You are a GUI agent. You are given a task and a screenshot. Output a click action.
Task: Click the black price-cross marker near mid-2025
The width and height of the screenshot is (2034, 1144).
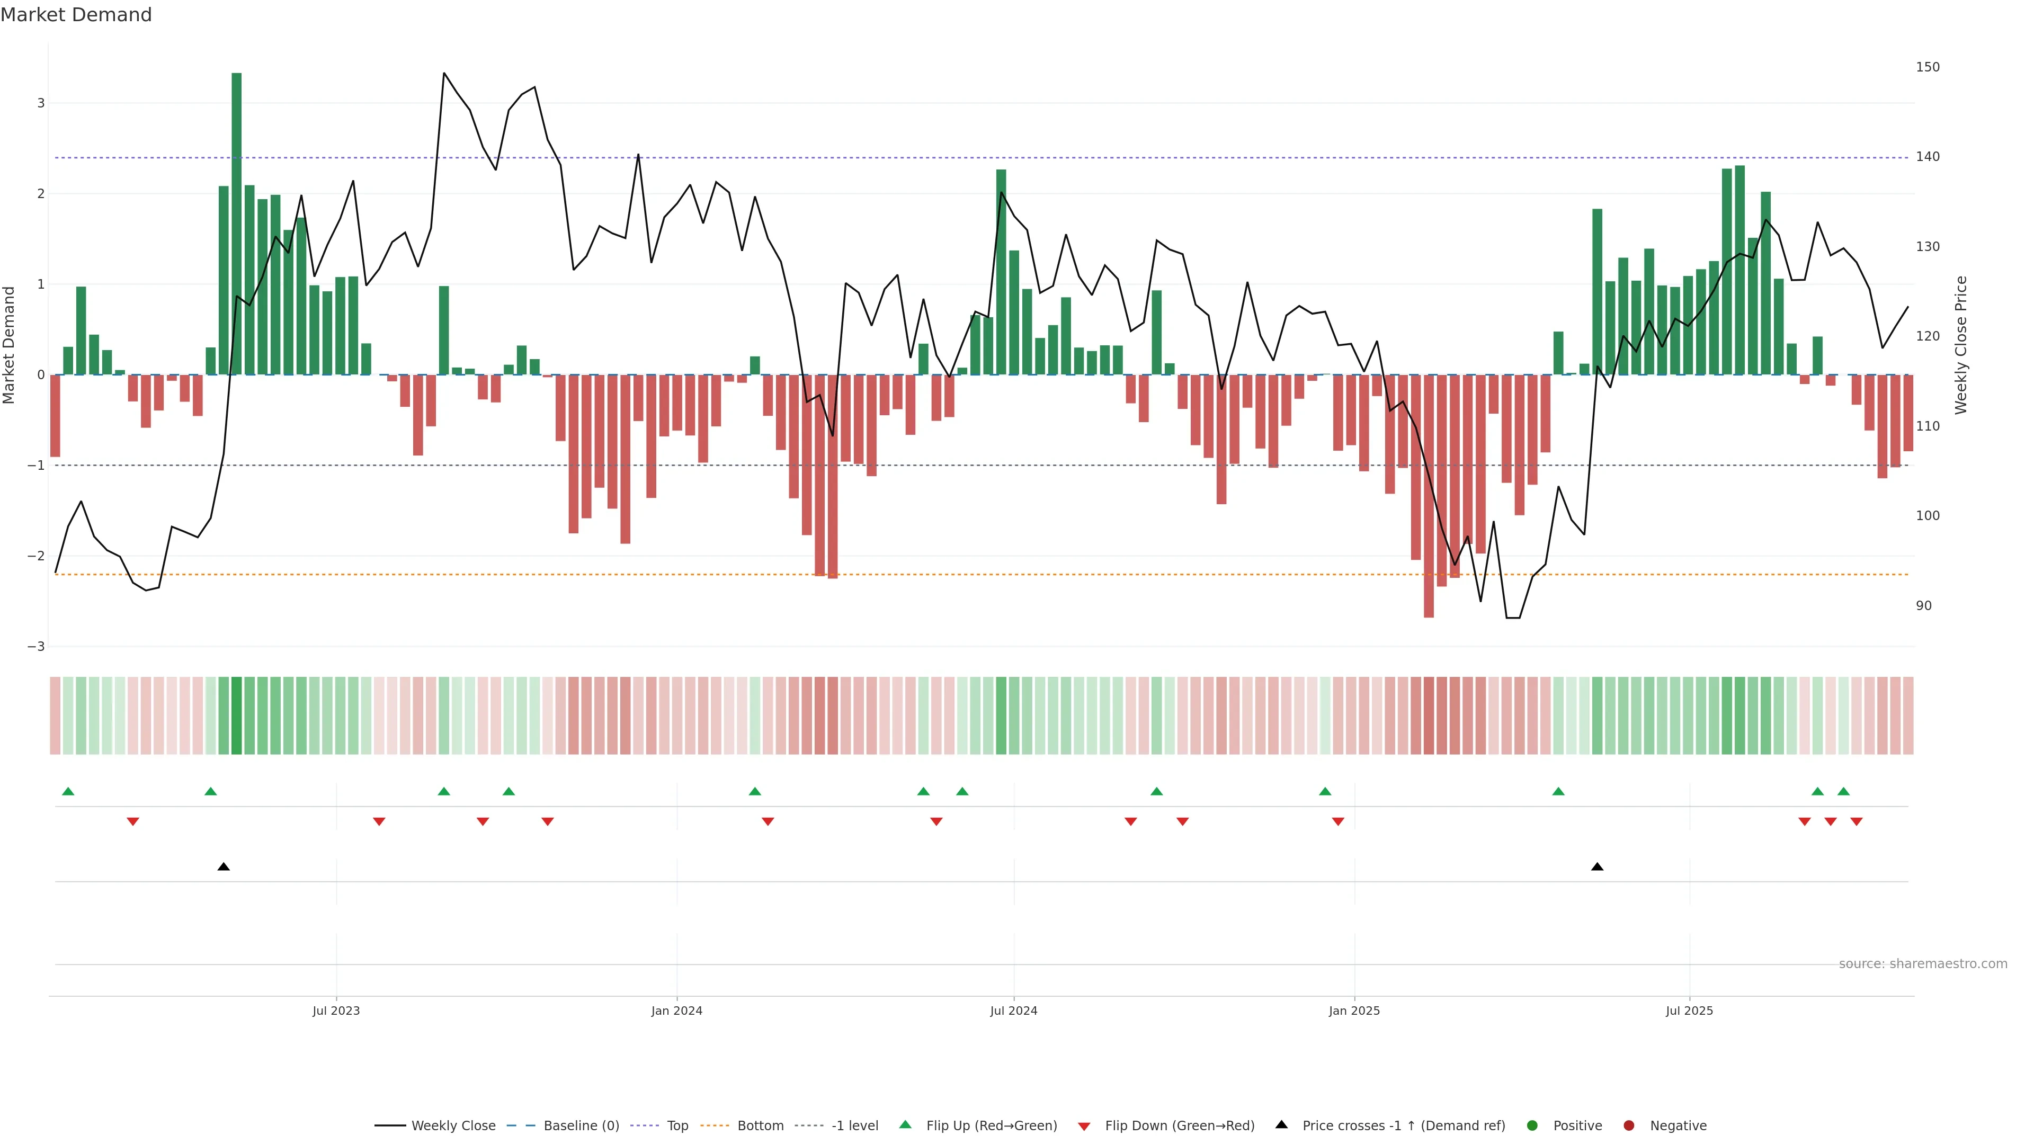point(1596,867)
